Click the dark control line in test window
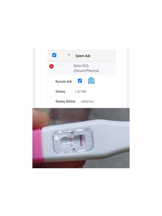162x216 pixels. [81, 141]
